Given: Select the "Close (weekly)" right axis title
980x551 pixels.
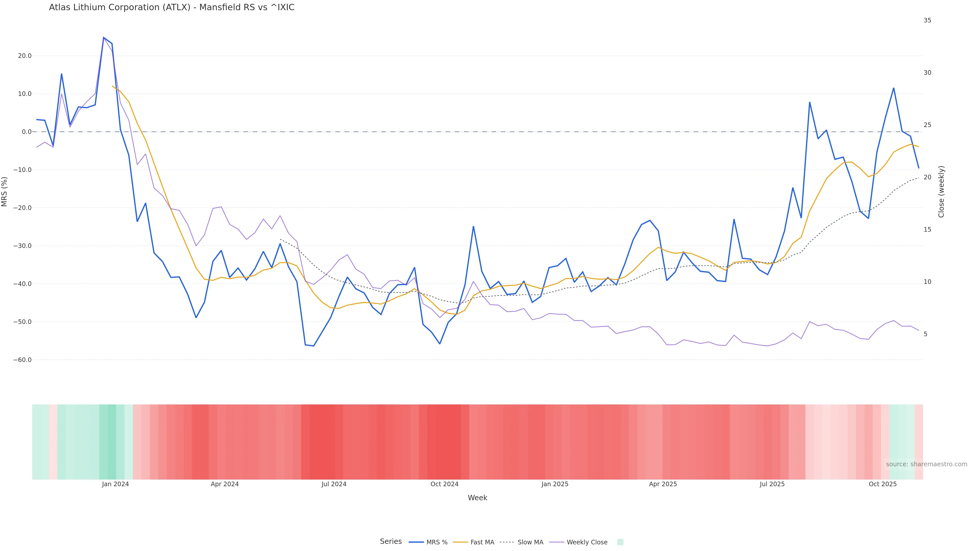Looking at the screenshot, I should (941, 192).
